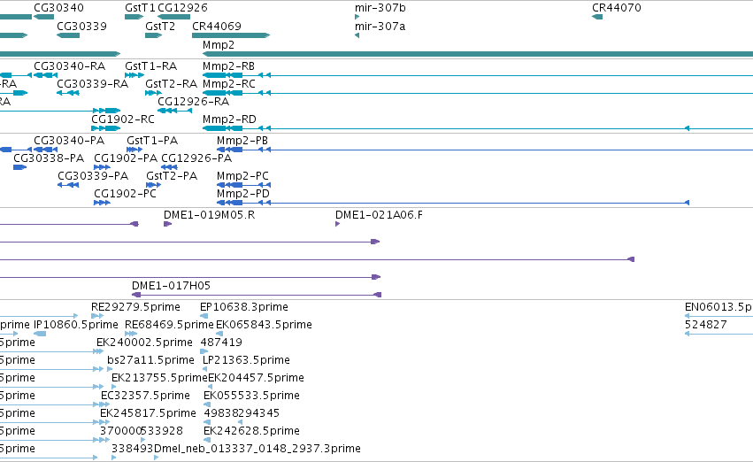Click the CR44070 gene label
The width and height of the screenshot is (753, 462).
tap(617, 8)
